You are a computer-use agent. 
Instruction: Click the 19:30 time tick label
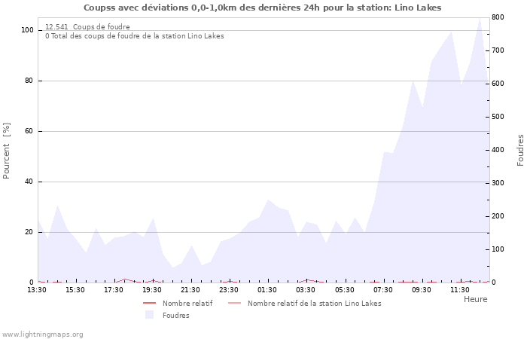pyautogui.click(x=152, y=290)
